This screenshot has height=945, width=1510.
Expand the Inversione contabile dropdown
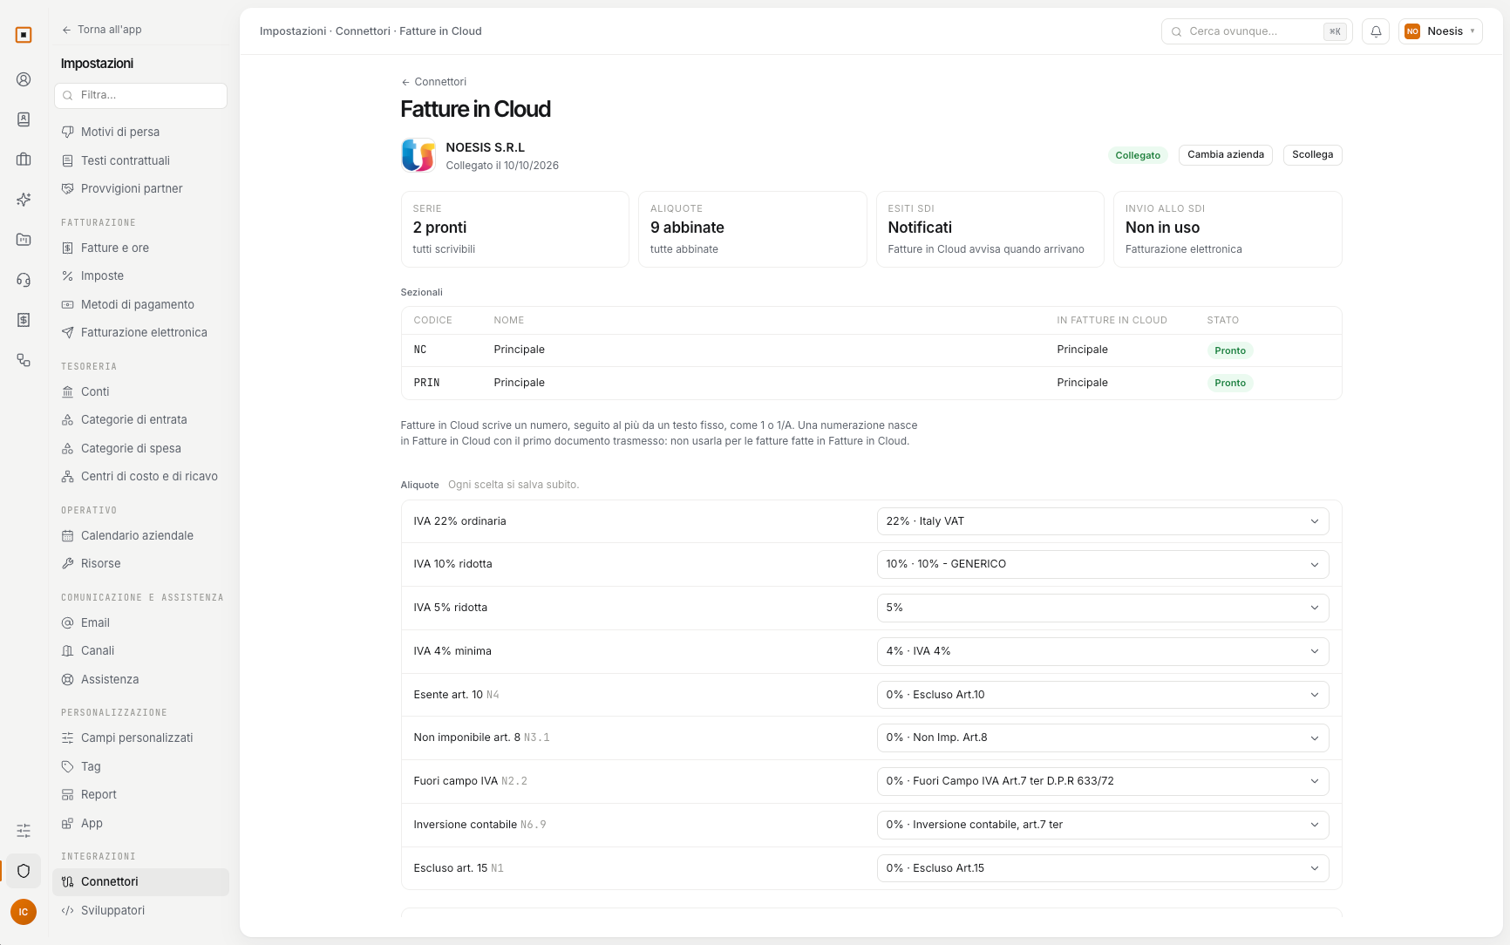[1103, 825]
